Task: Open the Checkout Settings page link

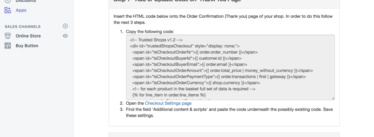Action: click(x=168, y=103)
